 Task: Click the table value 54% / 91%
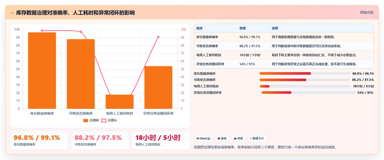pos(246,64)
